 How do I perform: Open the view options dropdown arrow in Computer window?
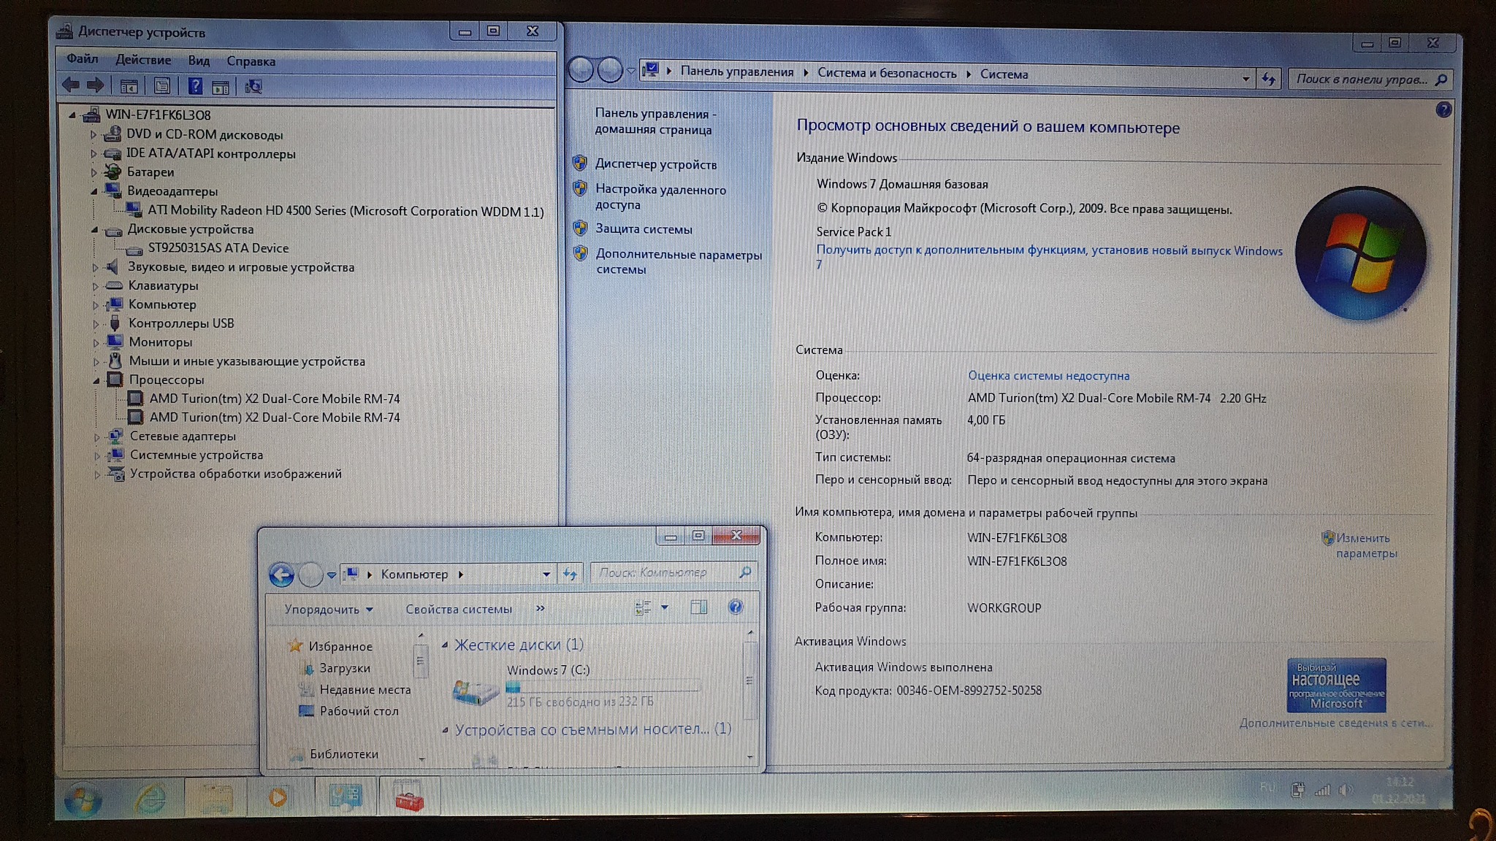(x=665, y=607)
